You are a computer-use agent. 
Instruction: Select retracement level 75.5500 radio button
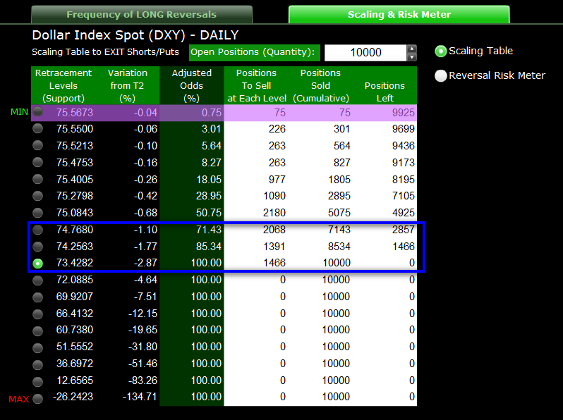tap(37, 128)
